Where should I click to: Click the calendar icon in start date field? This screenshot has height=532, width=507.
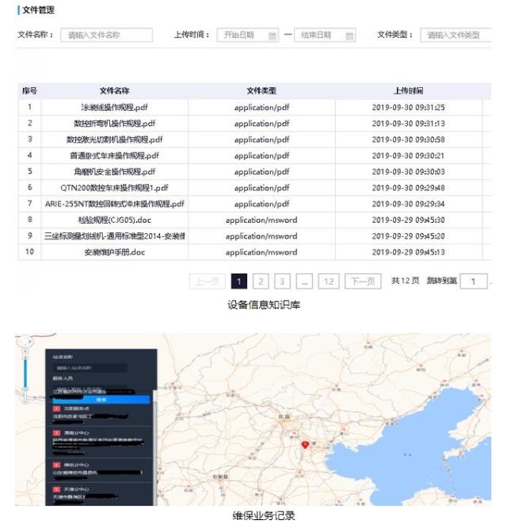(273, 36)
